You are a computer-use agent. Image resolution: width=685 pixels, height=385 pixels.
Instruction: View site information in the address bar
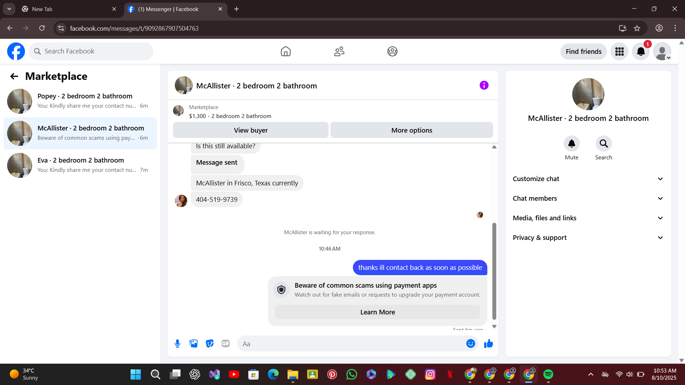click(x=61, y=28)
